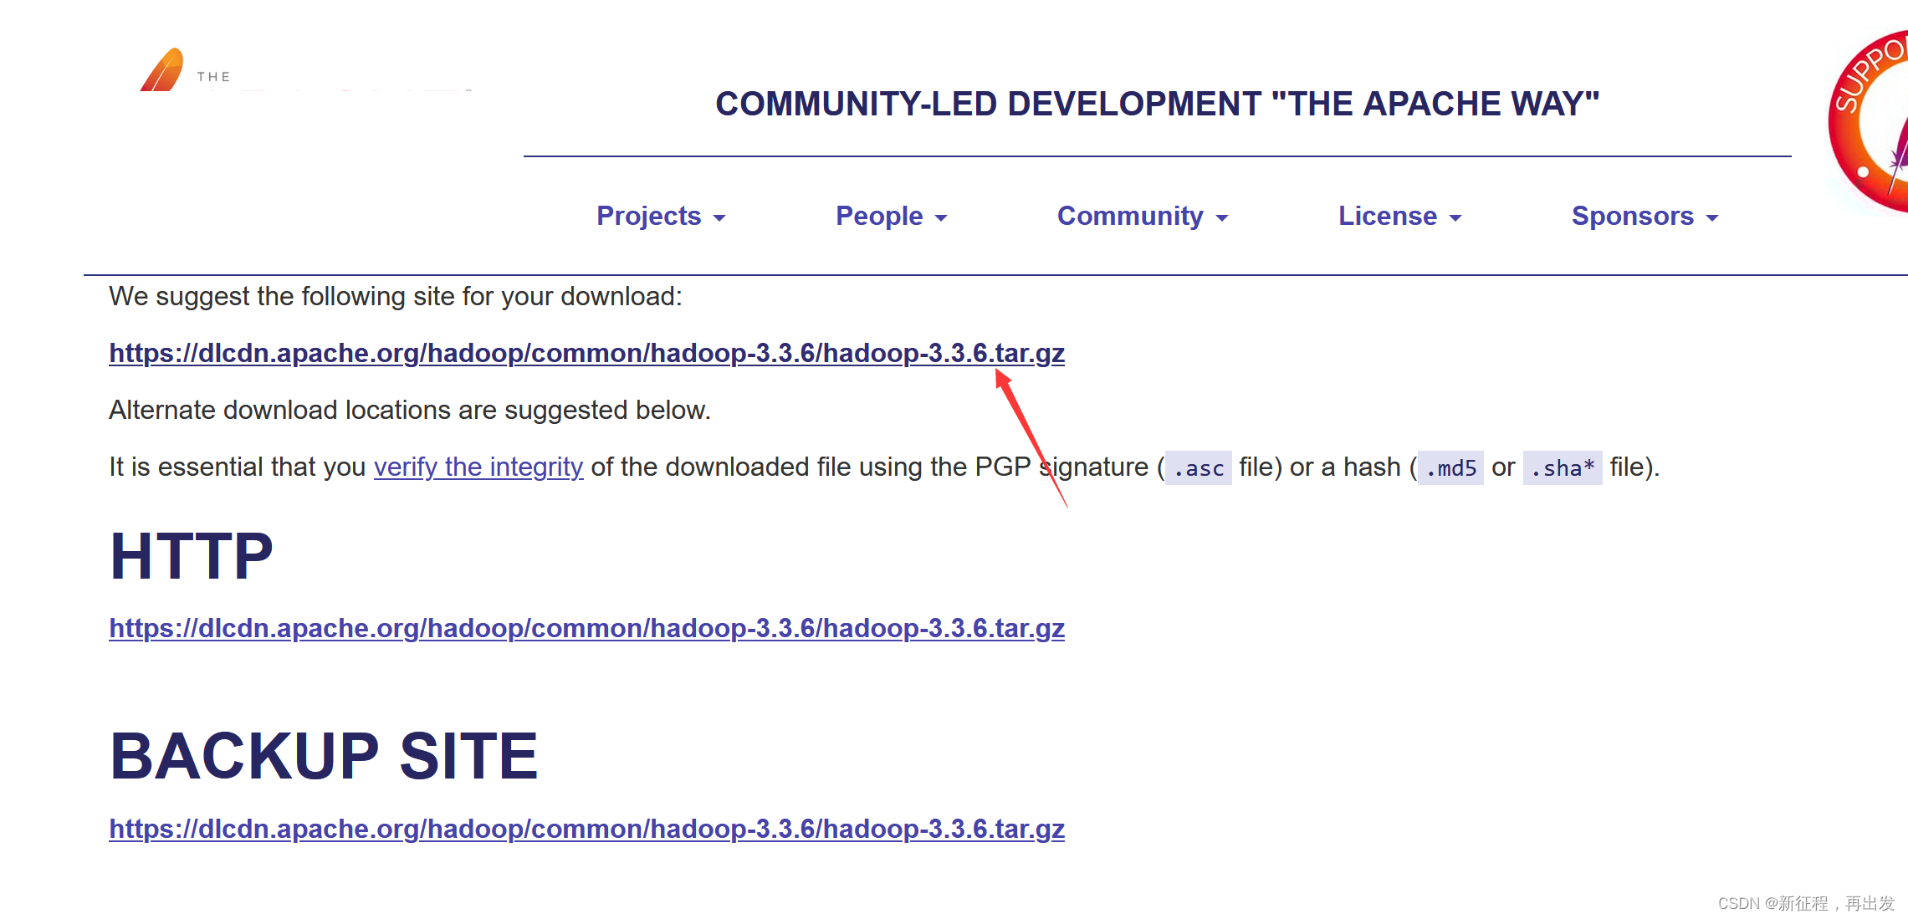The width and height of the screenshot is (1908, 919).
Task: Expand the People dropdown caret
Action: pyautogui.click(x=941, y=218)
